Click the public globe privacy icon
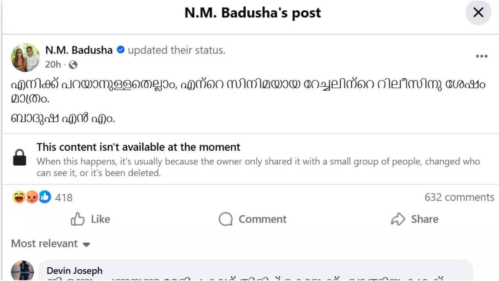 [x=73, y=65]
